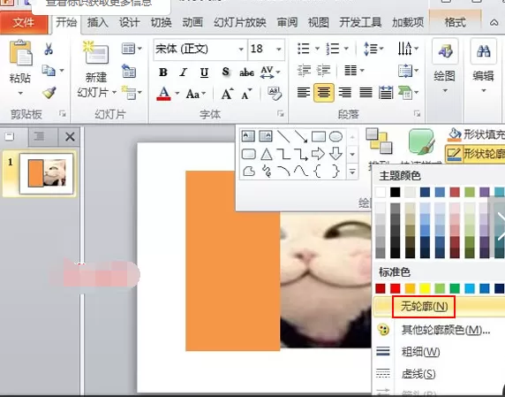Click the Paste clipboard icon

(20, 52)
